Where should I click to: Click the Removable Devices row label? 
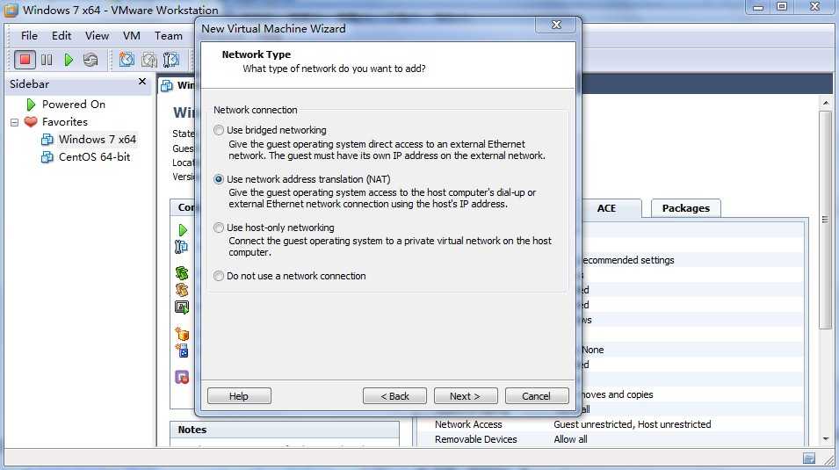point(475,439)
